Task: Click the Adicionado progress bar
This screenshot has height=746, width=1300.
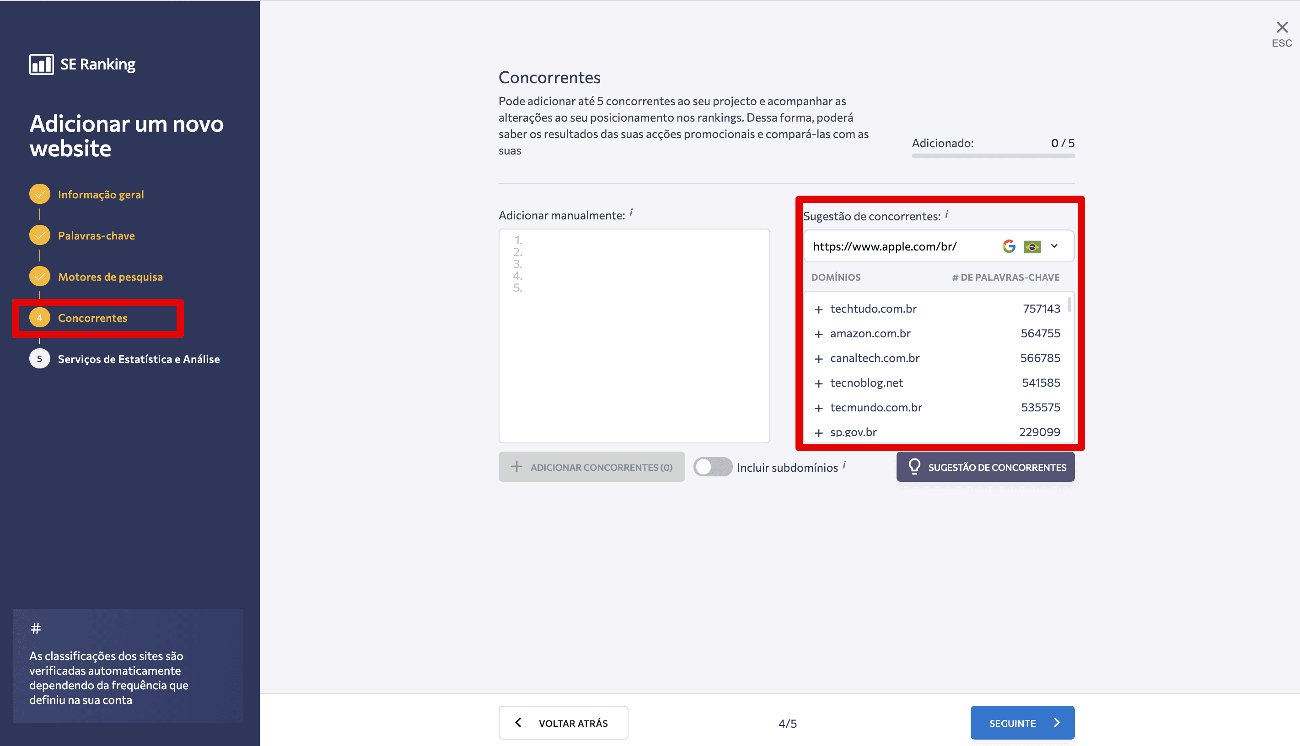Action: pyautogui.click(x=993, y=156)
